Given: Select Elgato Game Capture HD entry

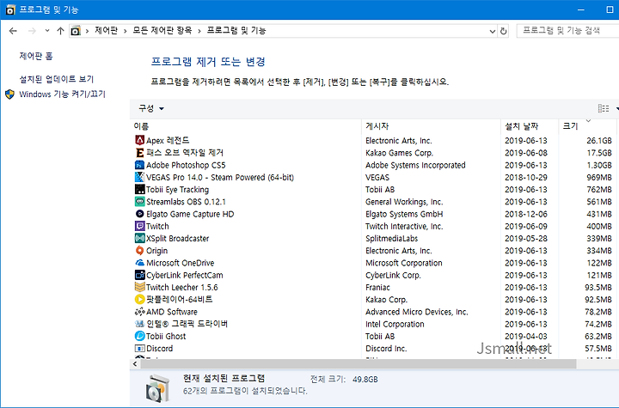Looking at the screenshot, I should tap(190, 214).
